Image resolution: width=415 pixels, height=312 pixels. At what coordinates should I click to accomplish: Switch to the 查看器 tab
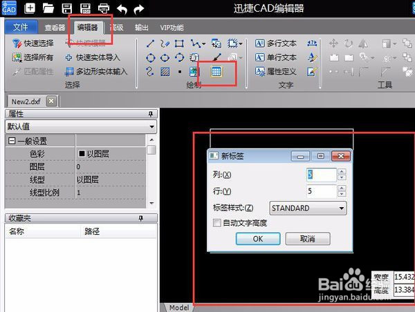(55, 28)
